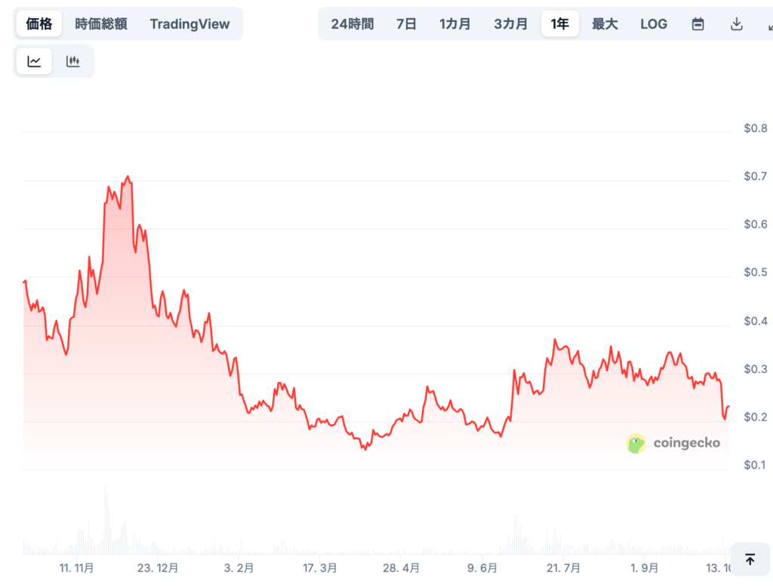Pick the 3カ月 time range
The image size is (773, 587).
click(x=511, y=24)
